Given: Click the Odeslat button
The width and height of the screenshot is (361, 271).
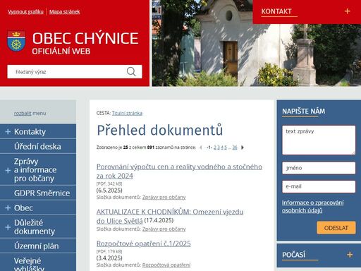Looking at the screenshot, I should click(336, 228).
